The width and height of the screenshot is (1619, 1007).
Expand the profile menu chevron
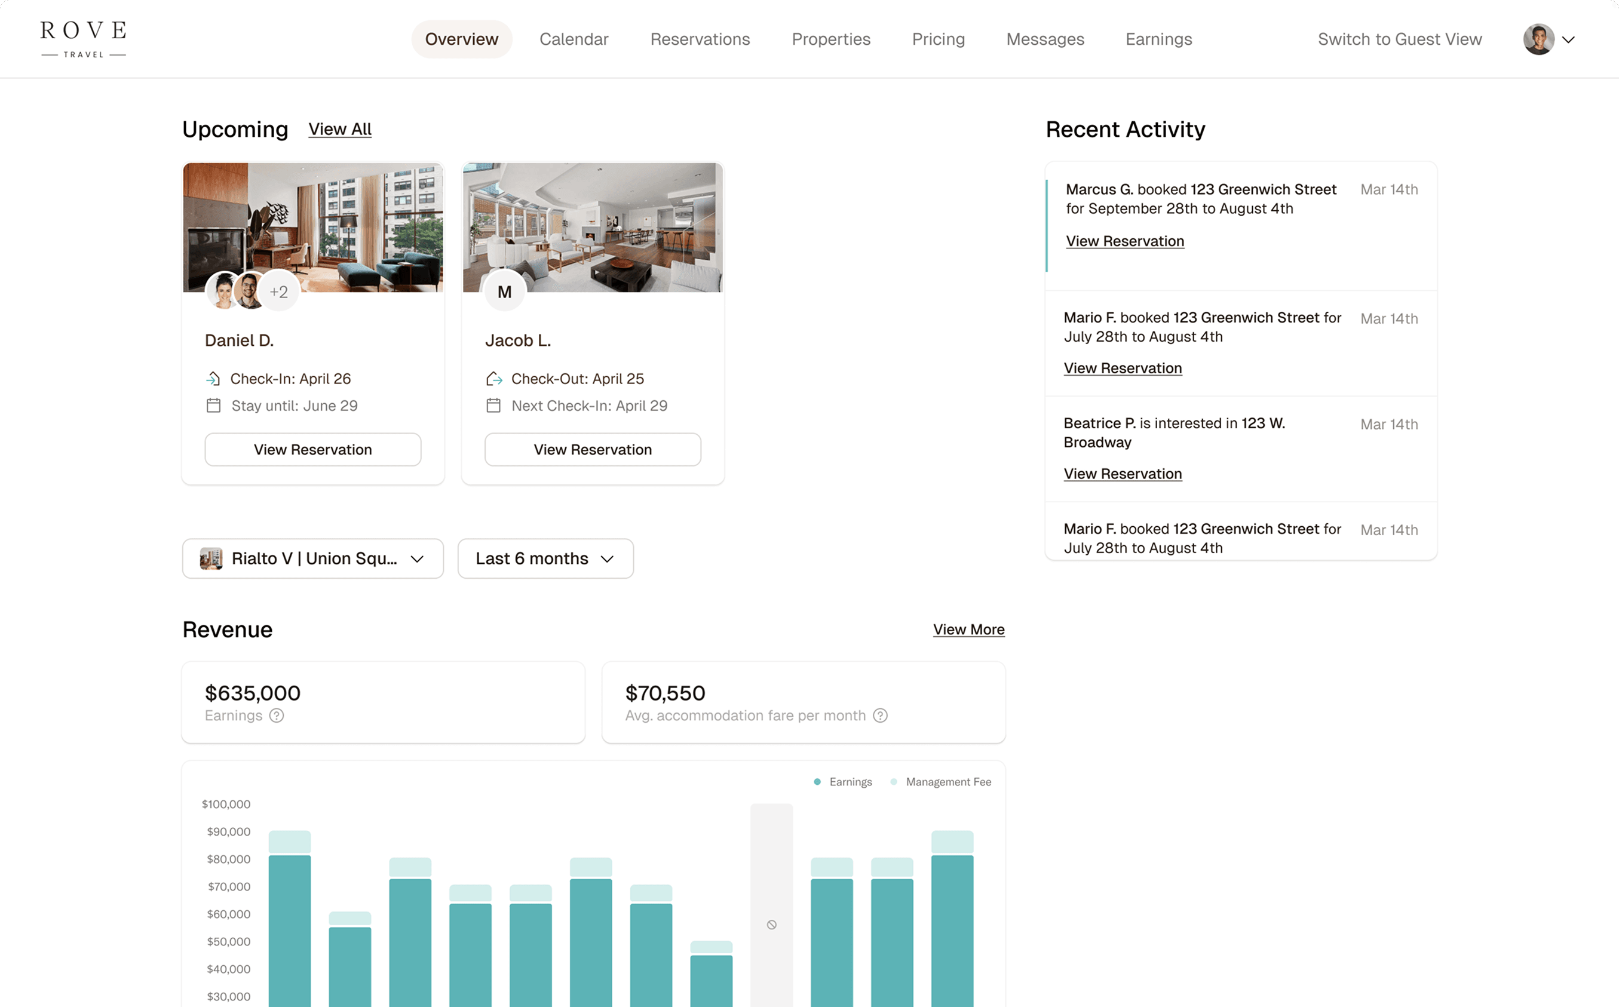[x=1568, y=40]
